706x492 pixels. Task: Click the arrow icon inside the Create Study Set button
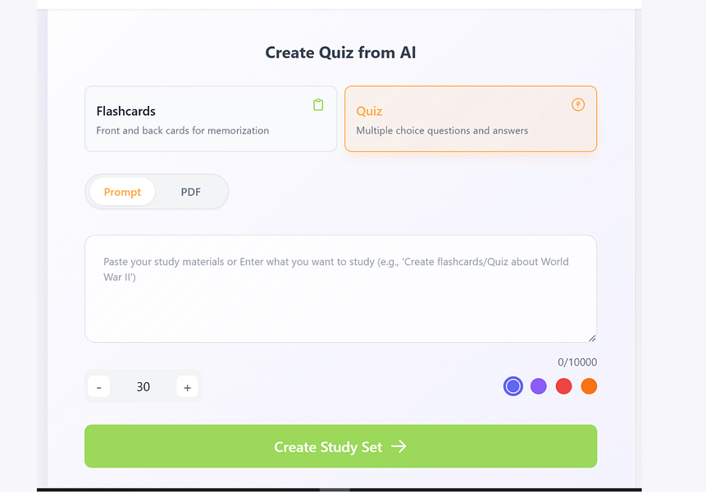pos(399,447)
